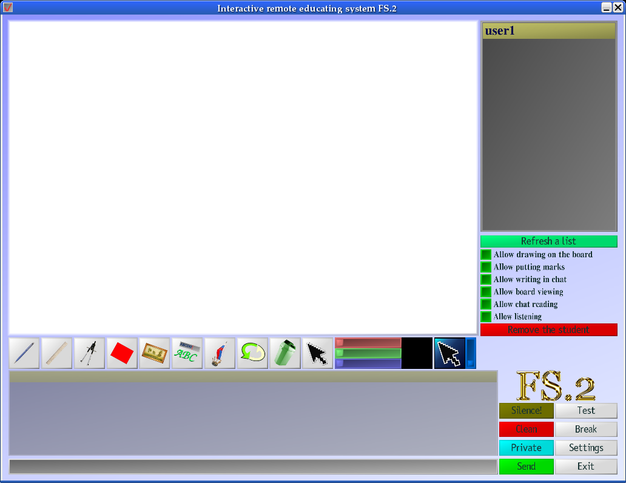Click the blue bar beside the cursor icon
Screen dimensions: 626x483
click(x=471, y=353)
